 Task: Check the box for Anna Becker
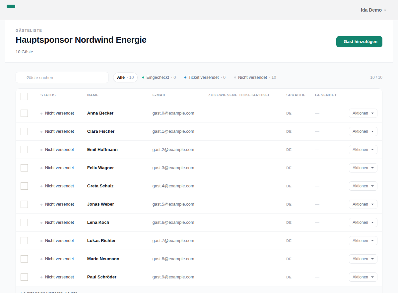coord(24,113)
